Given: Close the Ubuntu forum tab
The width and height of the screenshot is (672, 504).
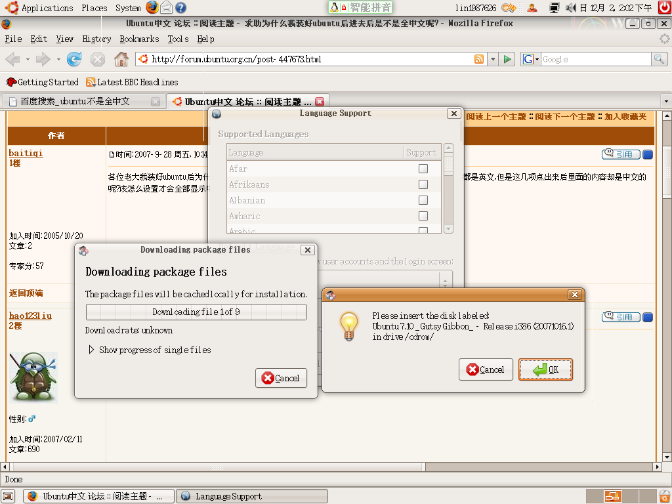Looking at the screenshot, I should pos(320,102).
